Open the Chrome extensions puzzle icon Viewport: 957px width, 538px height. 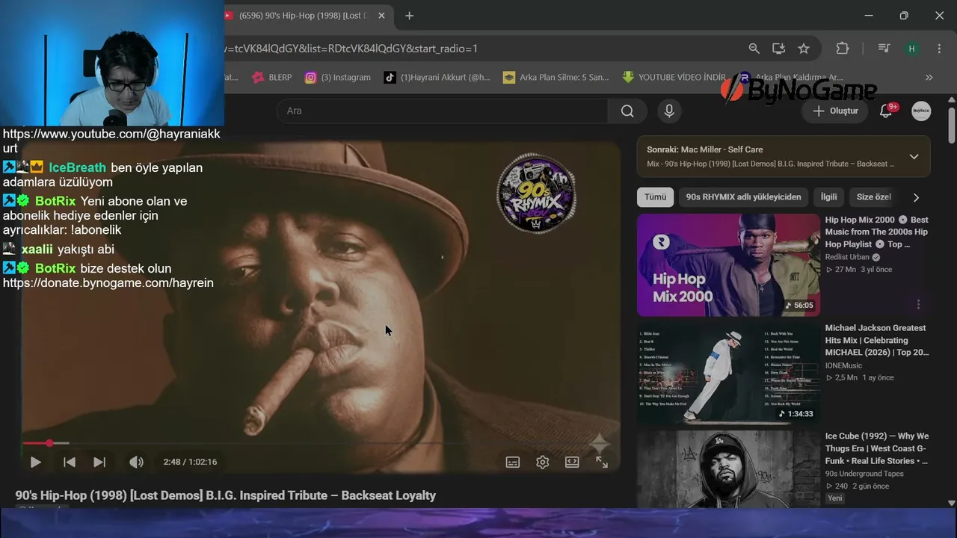(842, 49)
